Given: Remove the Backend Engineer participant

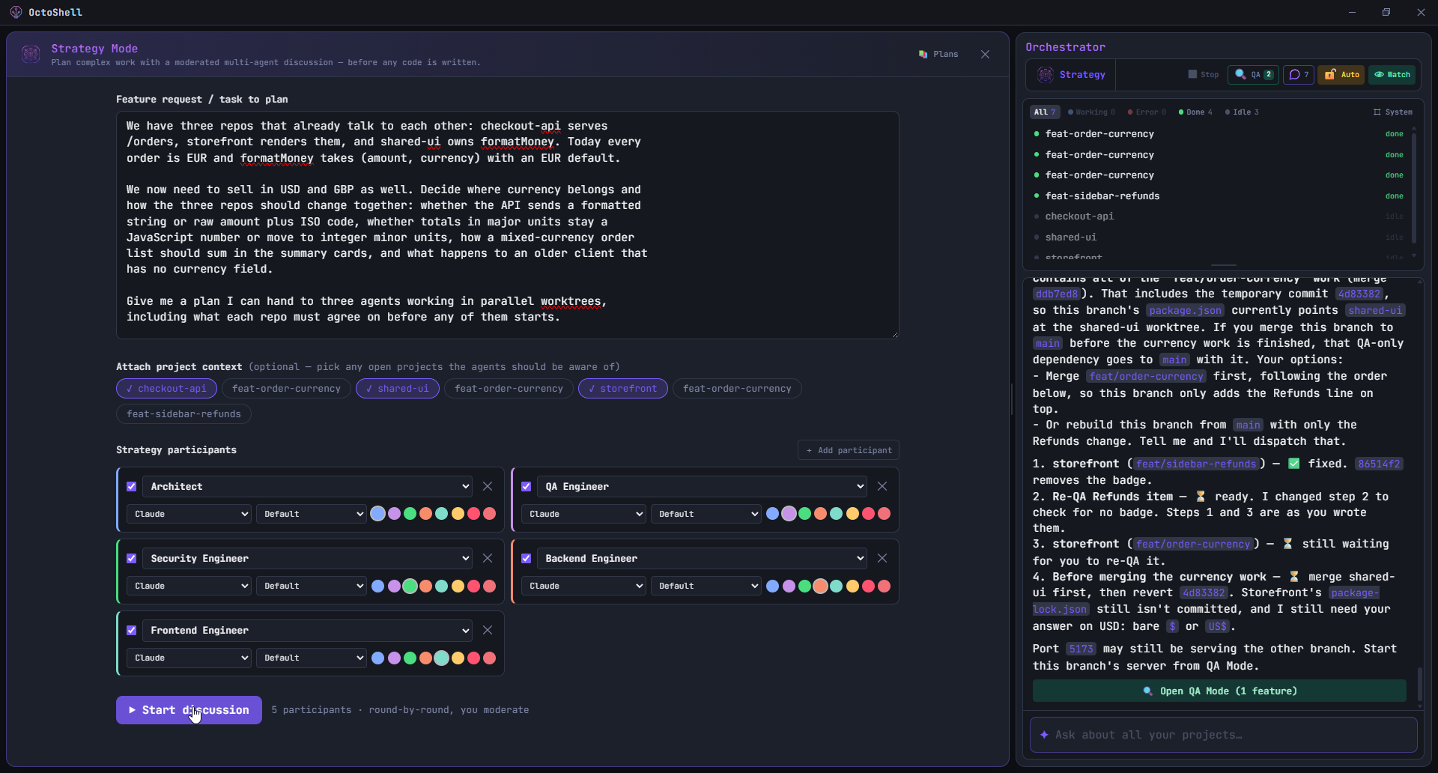Looking at the screenshot, I should click(882, 558).
